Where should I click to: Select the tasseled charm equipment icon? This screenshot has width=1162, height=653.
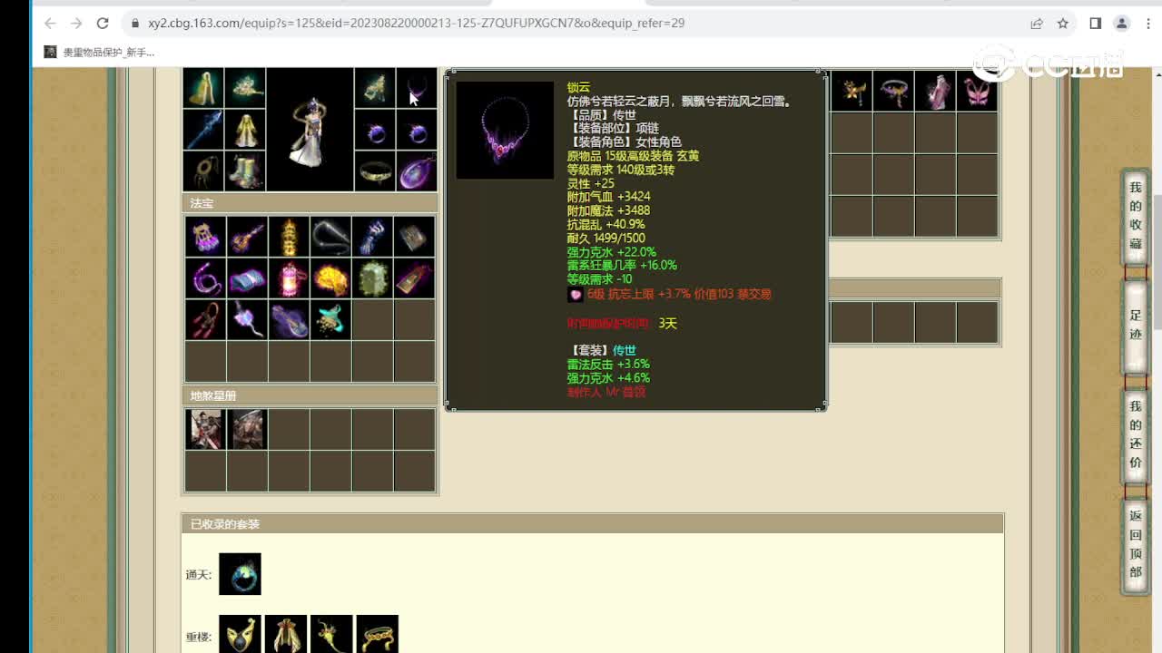click(x=203, y=171)
